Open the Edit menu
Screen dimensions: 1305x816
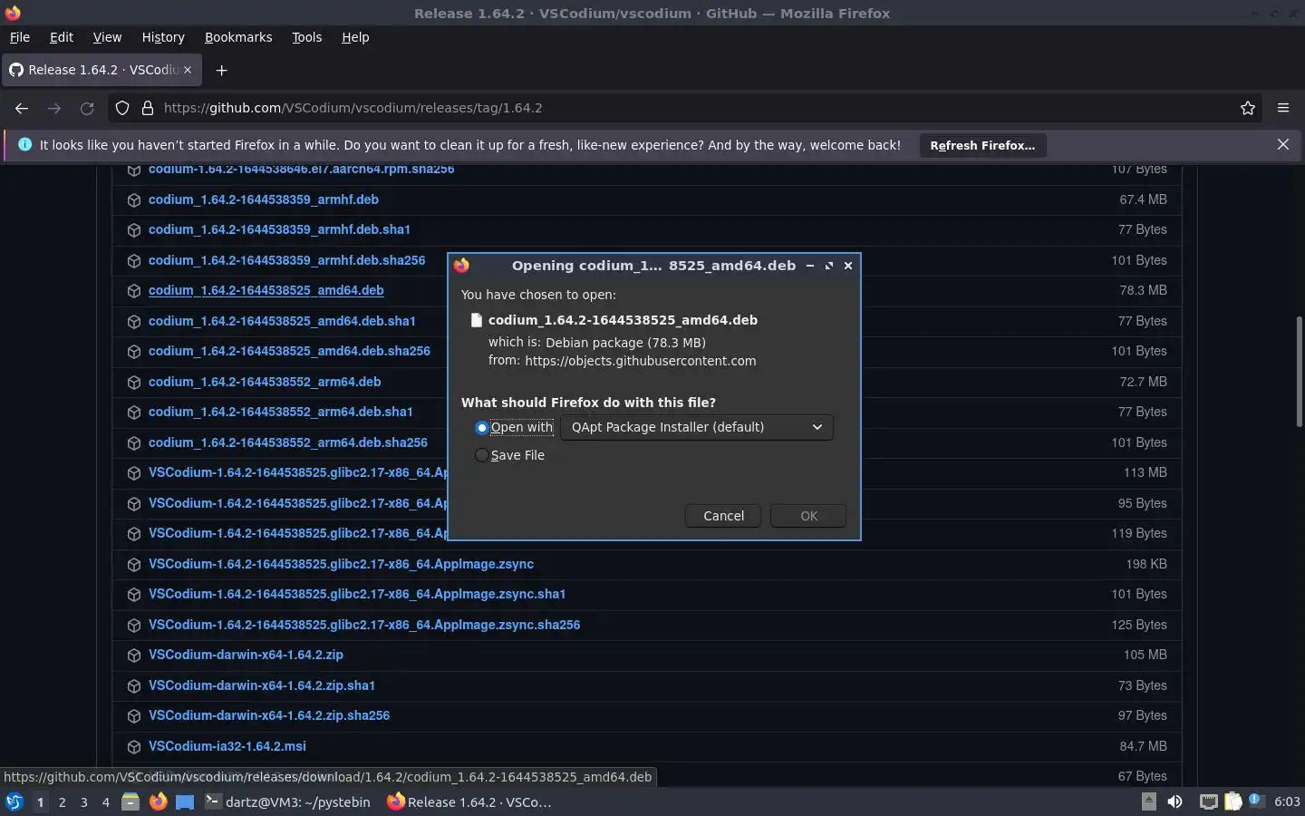point(62,37)
